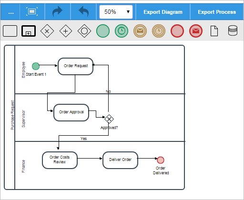Image resolution: width=244 pixels, height=200 pixels.
Task: Click the Export Process button
Action: point(217,12)
